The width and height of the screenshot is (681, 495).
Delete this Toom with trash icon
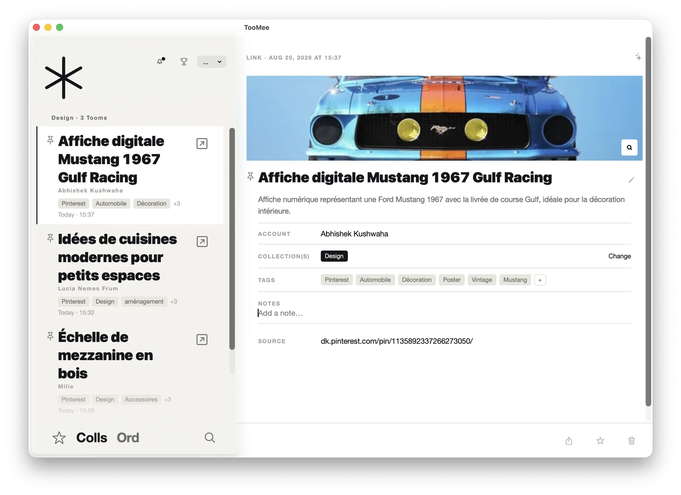(x=632, y=441)
